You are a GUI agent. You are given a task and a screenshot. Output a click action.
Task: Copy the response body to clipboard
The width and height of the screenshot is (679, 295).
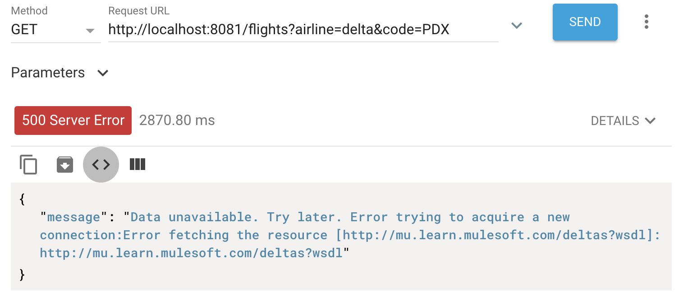[x=28, y=165]
